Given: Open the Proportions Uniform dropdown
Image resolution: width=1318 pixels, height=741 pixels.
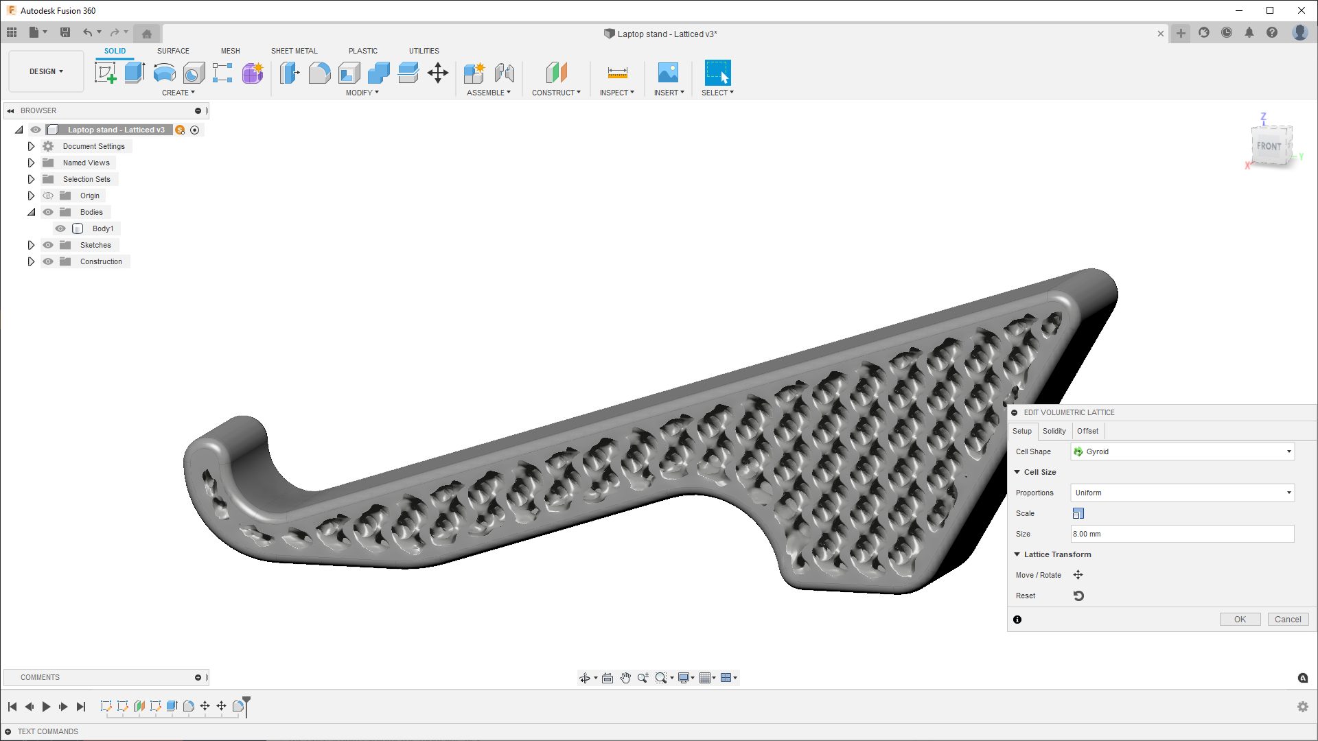Looking at the screenshot, I should pyautogui.click(x=1182, y=493).
